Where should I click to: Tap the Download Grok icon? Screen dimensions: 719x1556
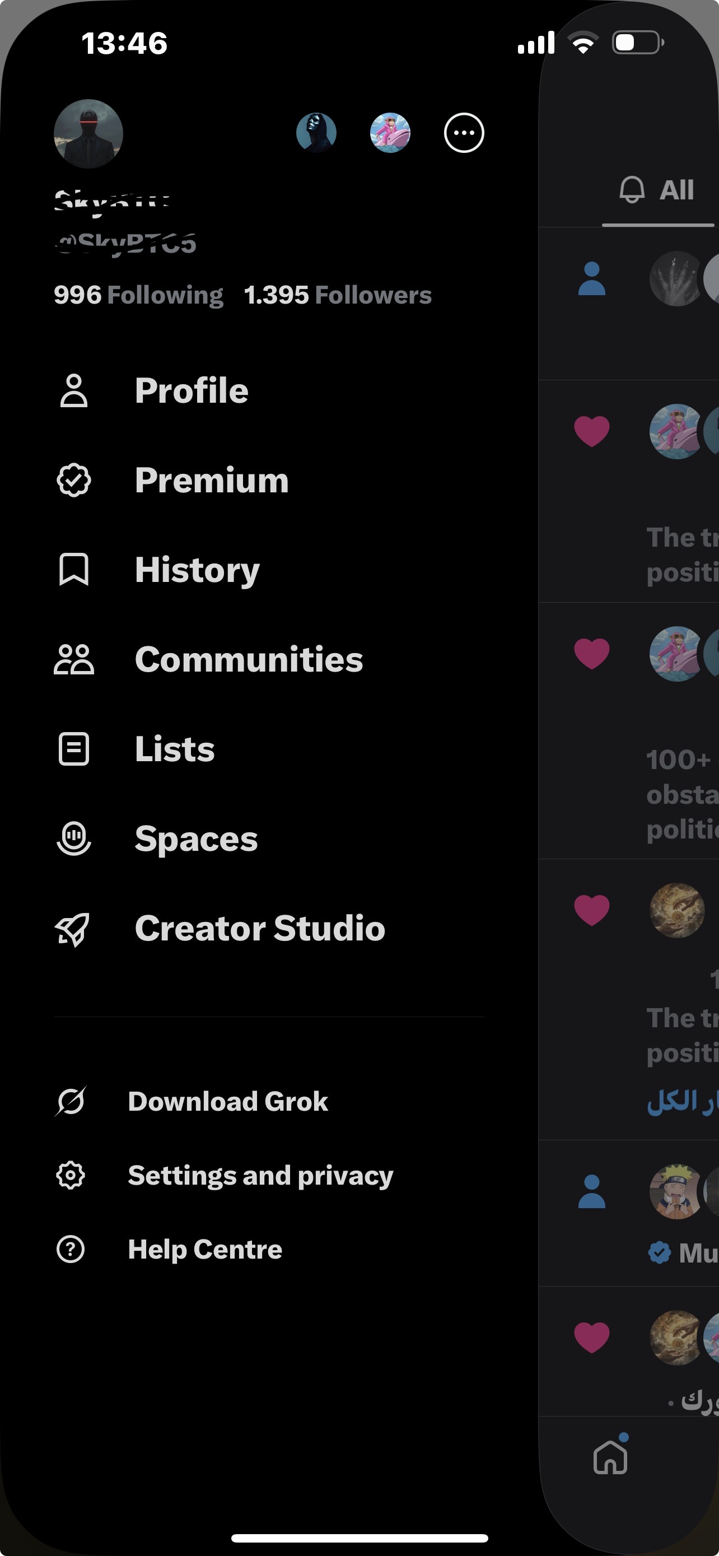[71, 1101]
